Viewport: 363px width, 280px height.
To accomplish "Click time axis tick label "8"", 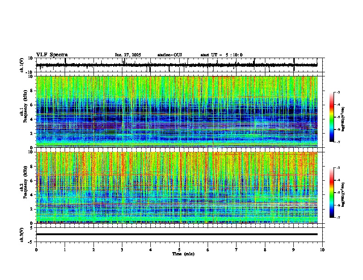I will coord(265,250).
